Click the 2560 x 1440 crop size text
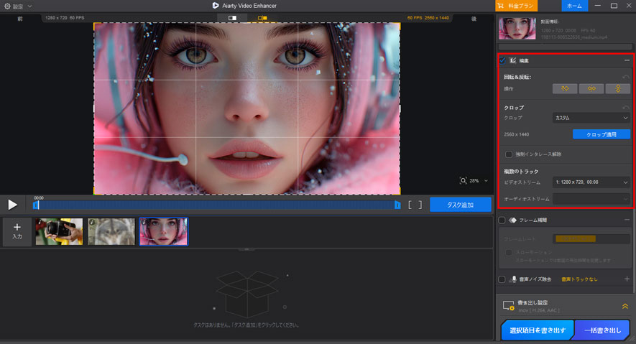This screenshot has height=344, width=636. pos(516,134)
